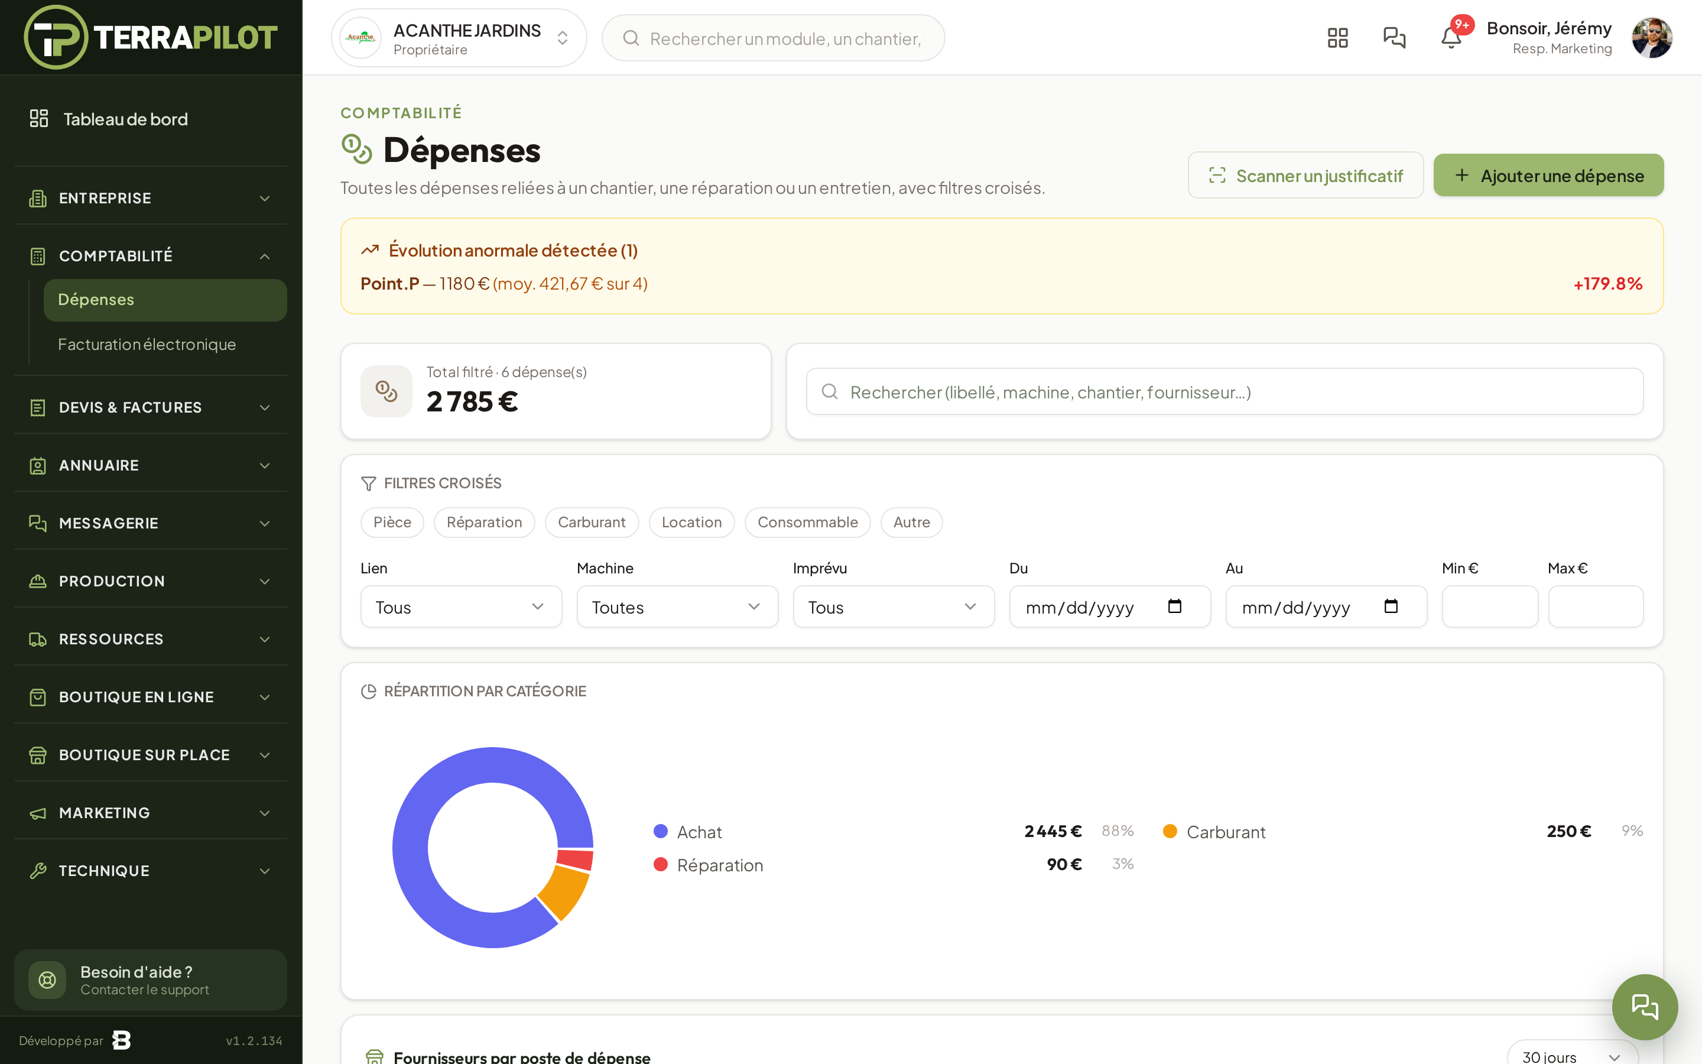Click the Ressources truck icon

point(38,640)
